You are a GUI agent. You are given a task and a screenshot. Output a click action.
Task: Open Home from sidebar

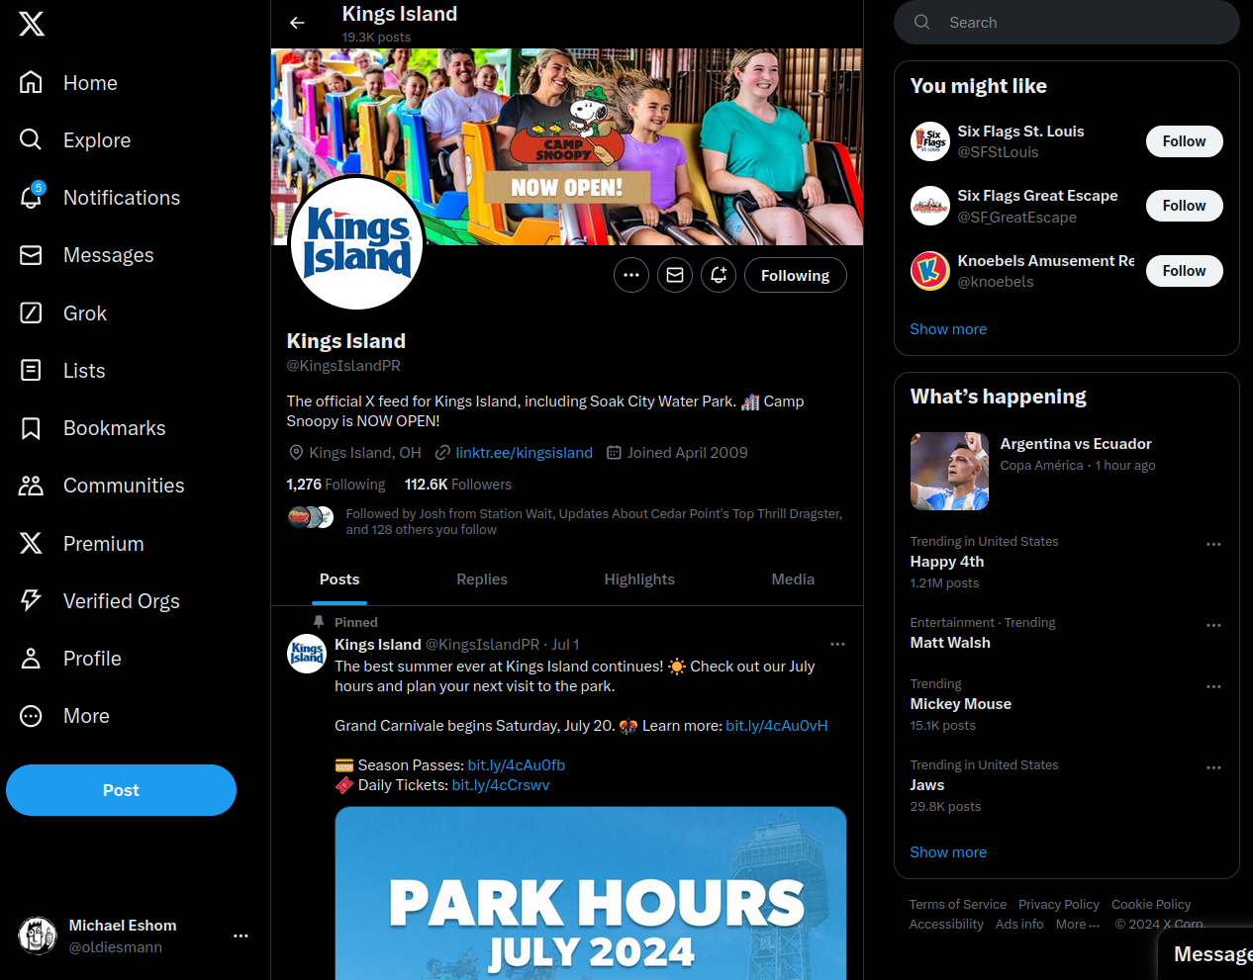pyautogui.click(x=68, y=83)
